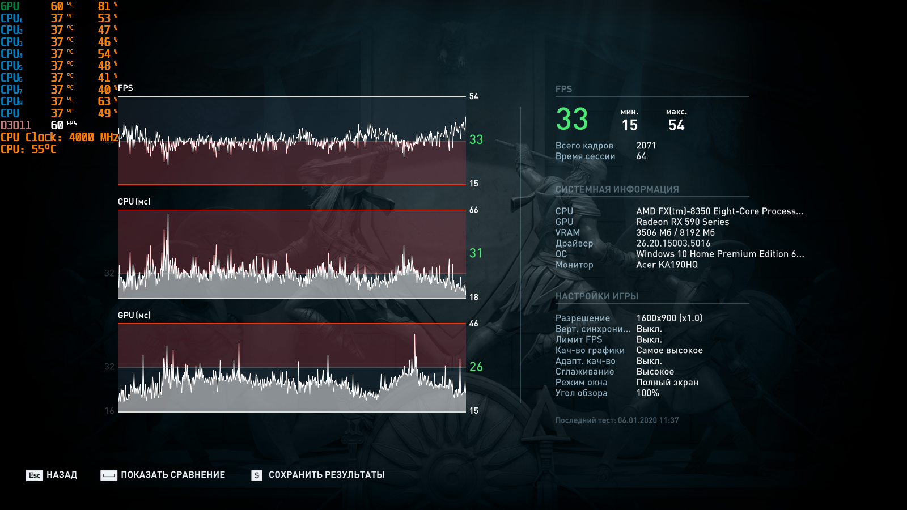This screenshot has height=510, width=907.
Task: Click inside the CPU (мс) graph
Action: point(292,254)
